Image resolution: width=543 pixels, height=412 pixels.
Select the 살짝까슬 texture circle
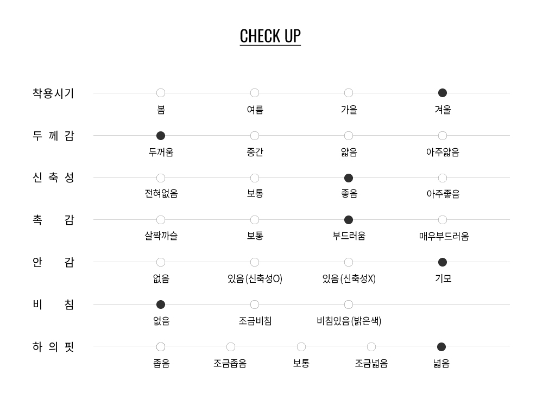(161, 220)
